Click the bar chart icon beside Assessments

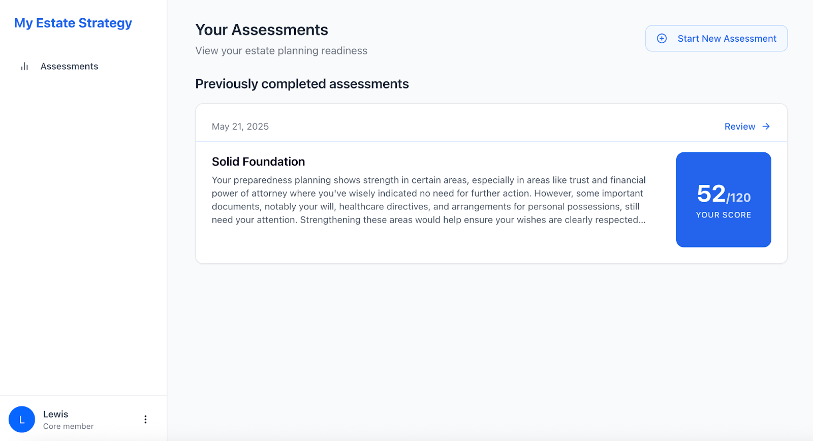(x=24, y=67)
